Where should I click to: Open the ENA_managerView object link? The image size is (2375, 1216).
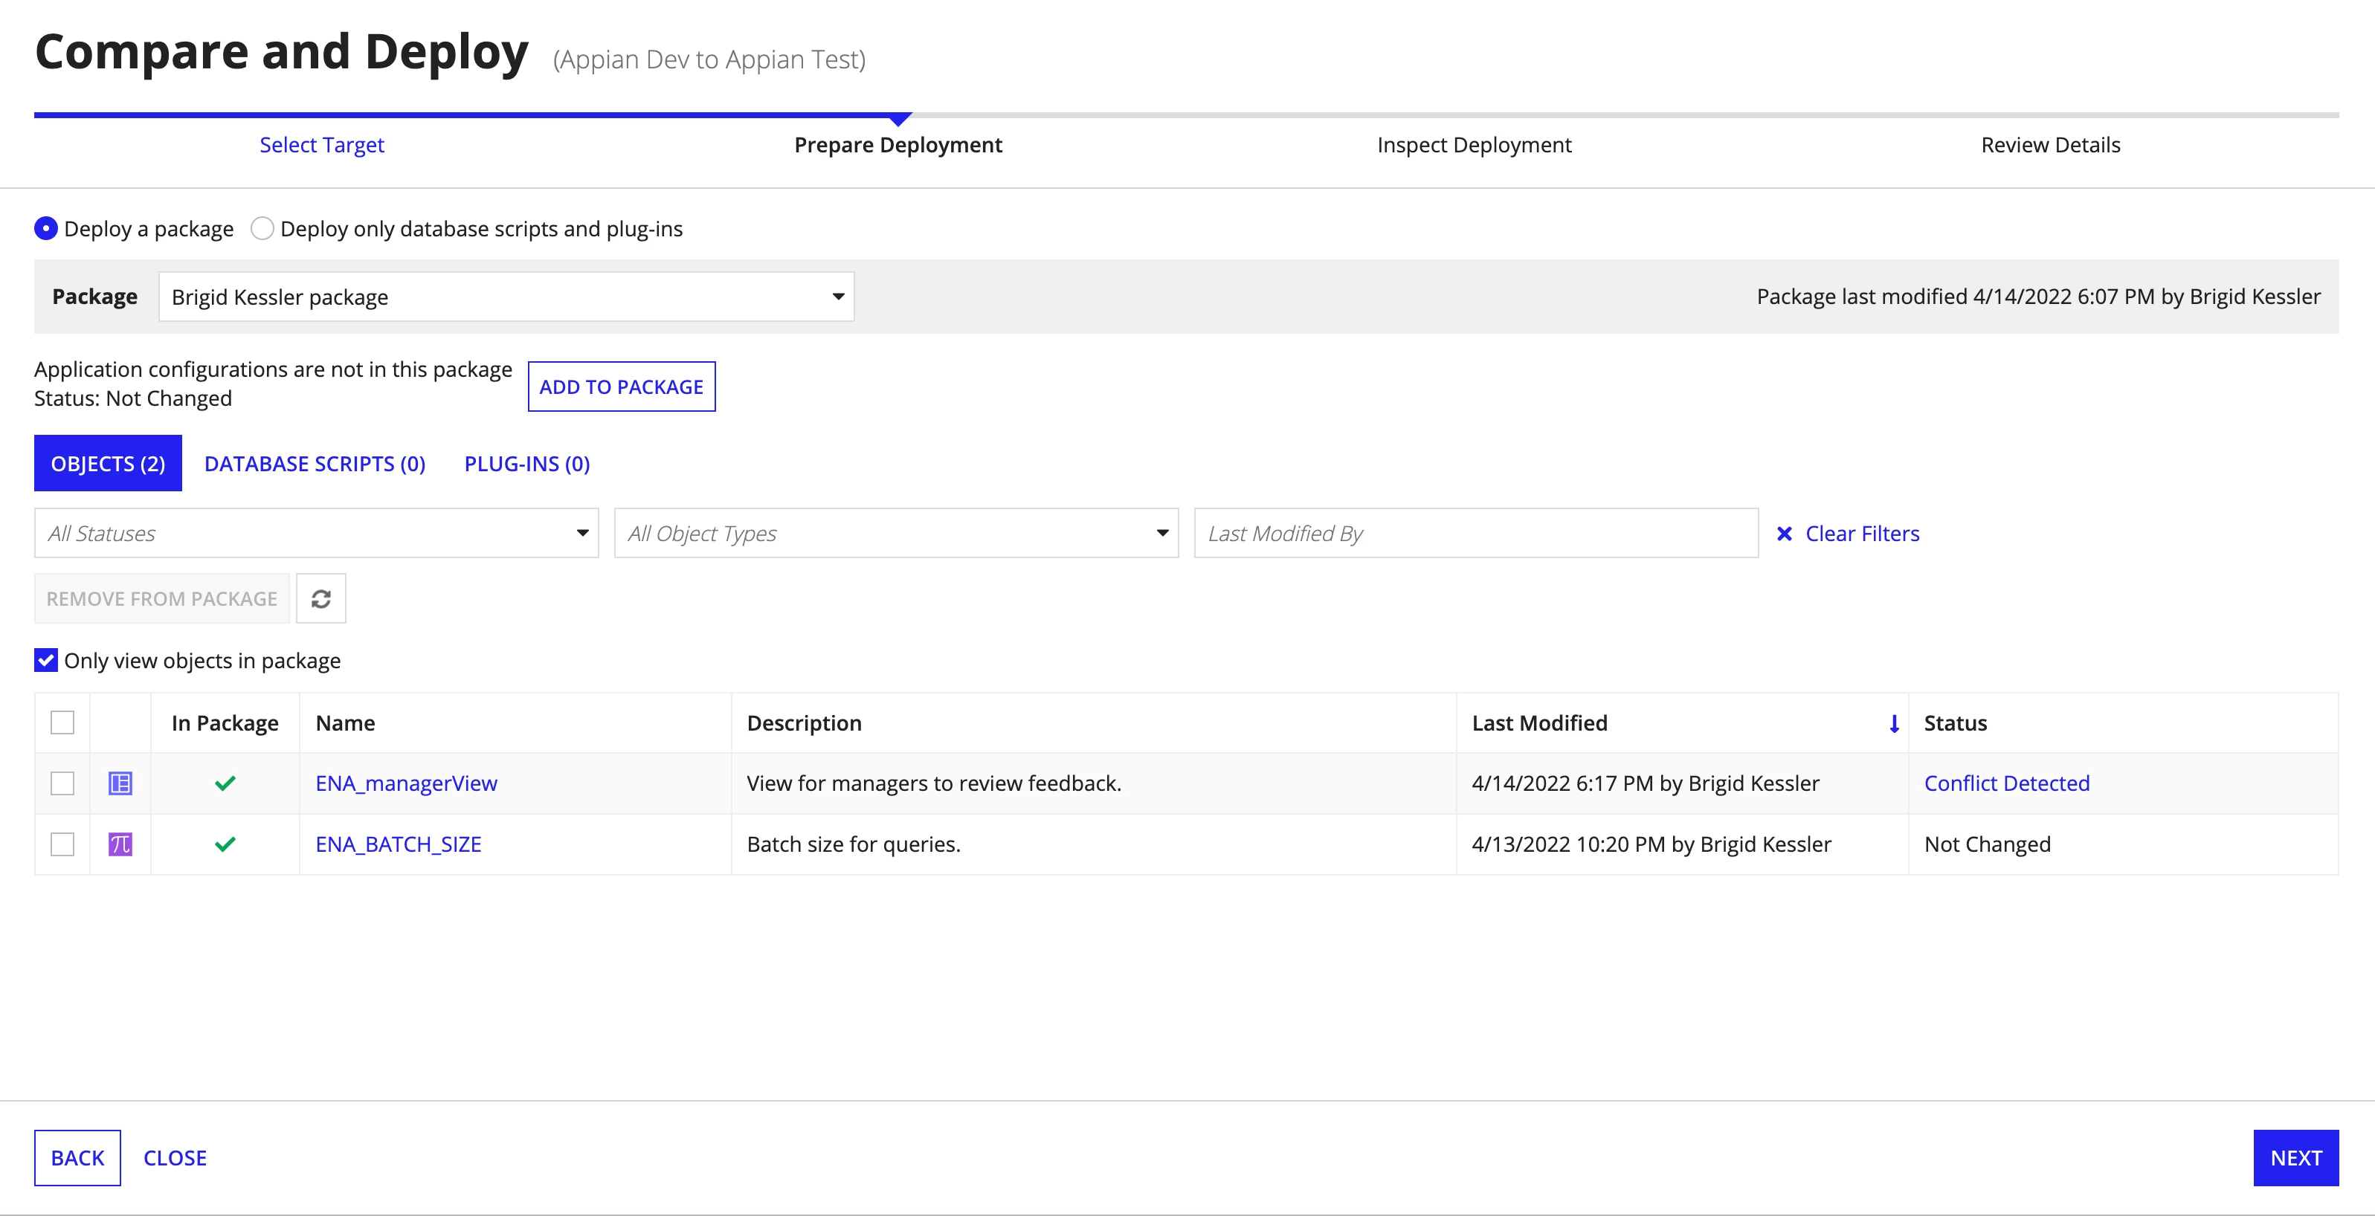407,783
